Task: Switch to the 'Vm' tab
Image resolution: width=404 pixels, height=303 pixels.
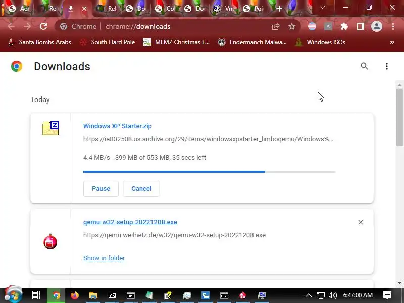Action: [224, 9]
